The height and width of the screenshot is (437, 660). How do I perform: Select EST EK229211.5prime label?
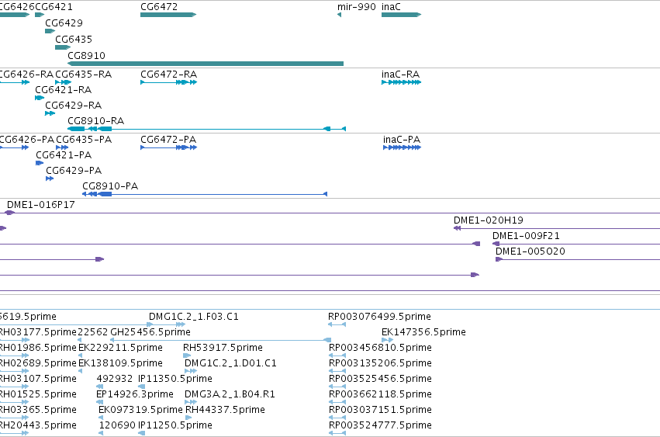point(120,348)
